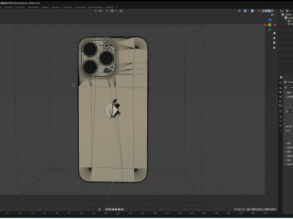The width and height of the screenshot is (293, 219).
Task: Open the orange Object properties tab
Action: pyautogui.click(x=280, y=117)
